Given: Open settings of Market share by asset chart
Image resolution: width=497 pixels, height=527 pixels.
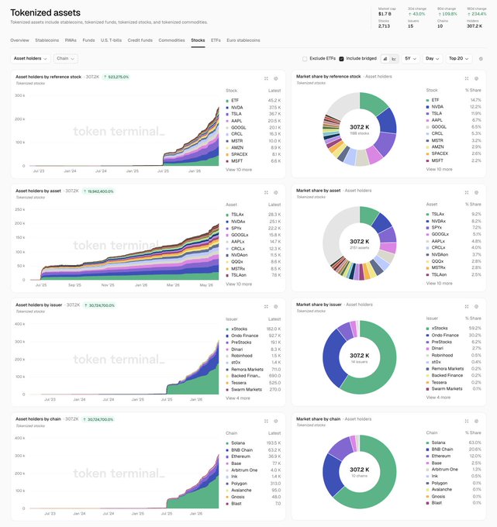Looking at the screenshot, I should click(x=477, y=192).
